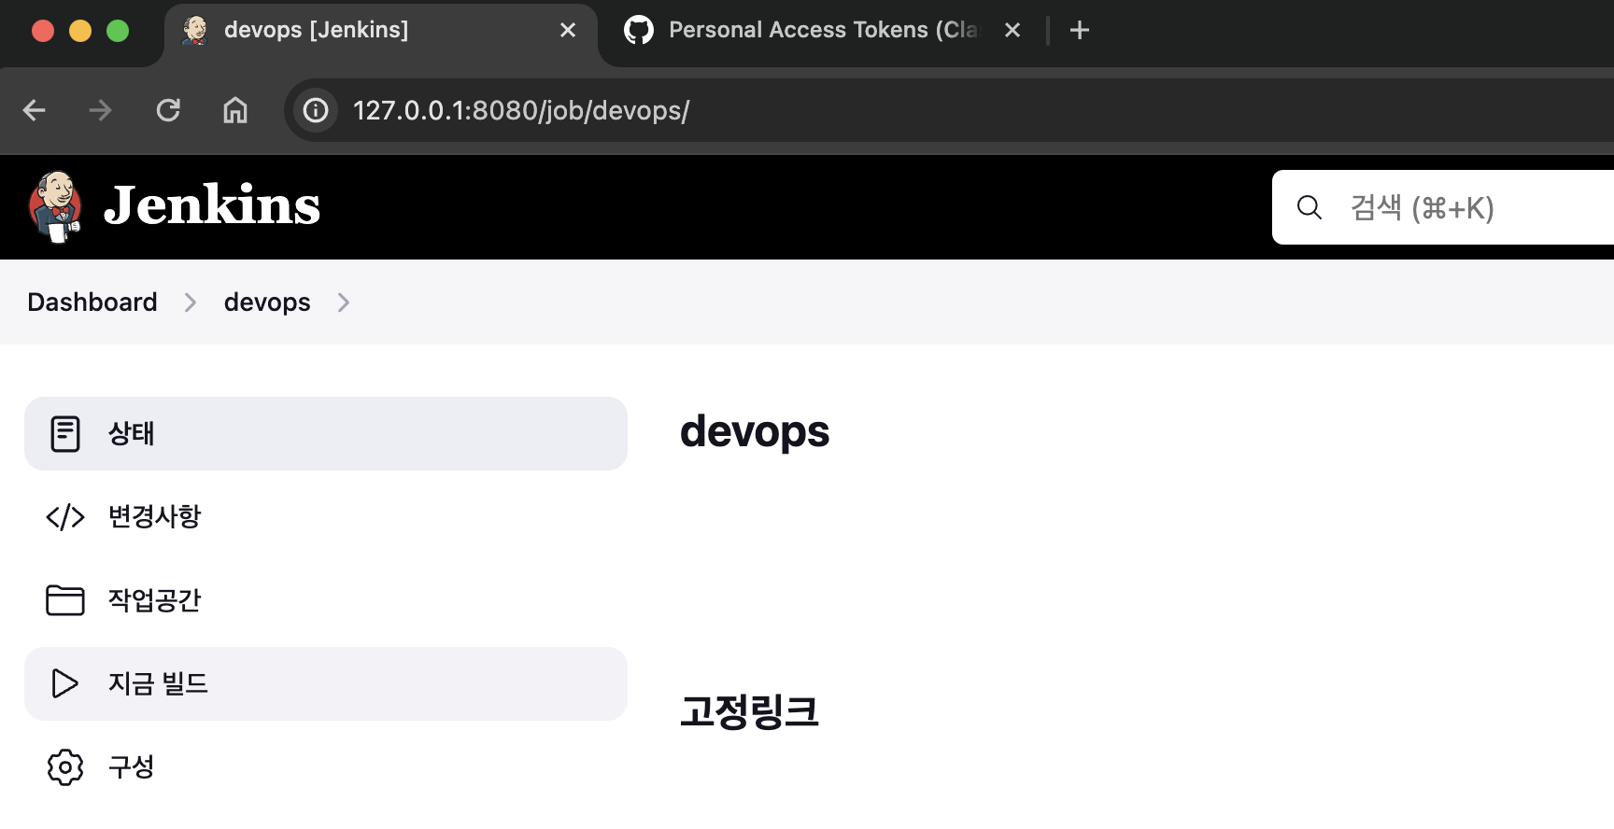Open 구성 configuration sidebar item
1614x829 pixels.
[326, 766]
